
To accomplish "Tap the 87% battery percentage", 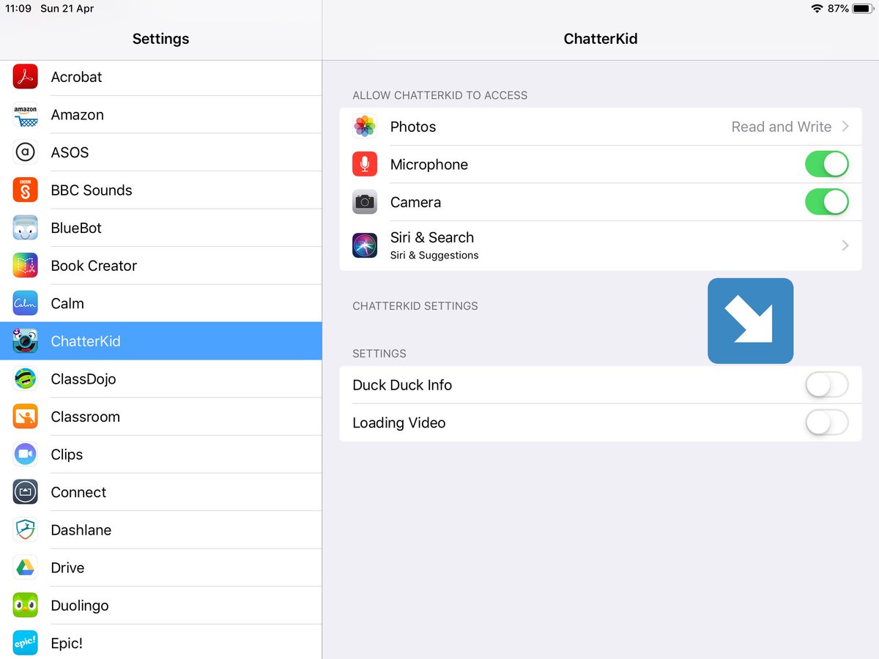I will 838,9.
